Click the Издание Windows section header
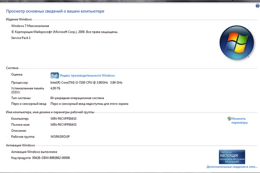The image size is (260, 173). pos(19,19)
